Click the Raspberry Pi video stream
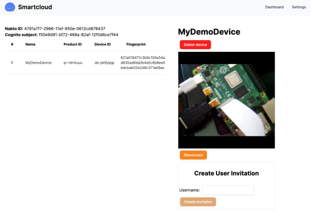 coord(227,100)
